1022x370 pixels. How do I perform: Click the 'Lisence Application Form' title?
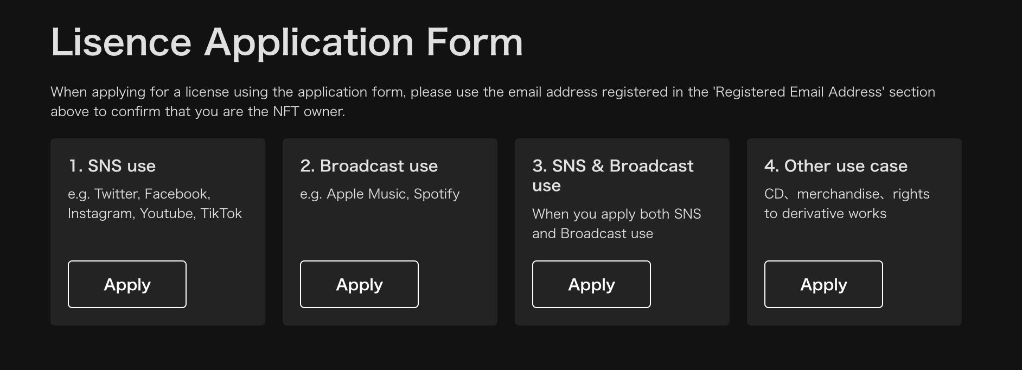[286, 42]
